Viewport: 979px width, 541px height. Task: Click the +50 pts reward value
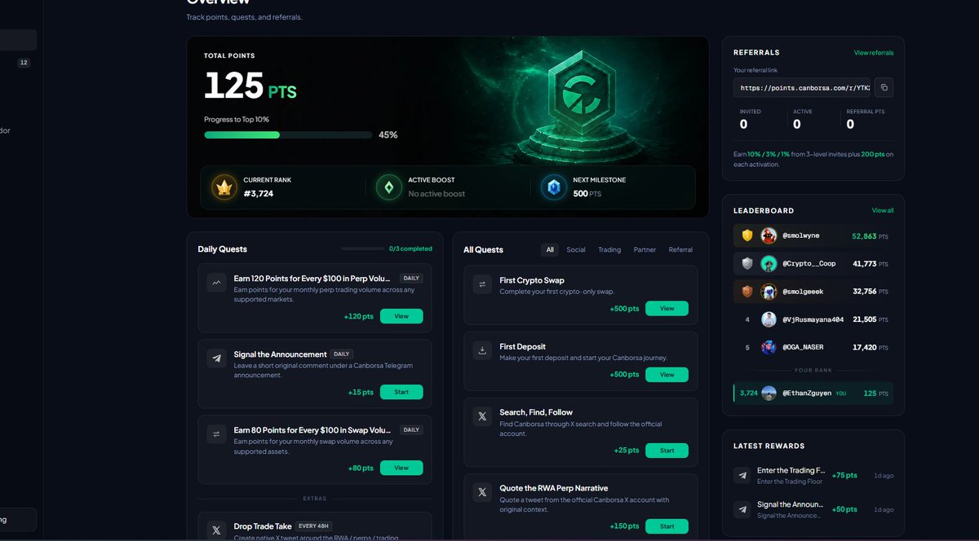point(844,509)
